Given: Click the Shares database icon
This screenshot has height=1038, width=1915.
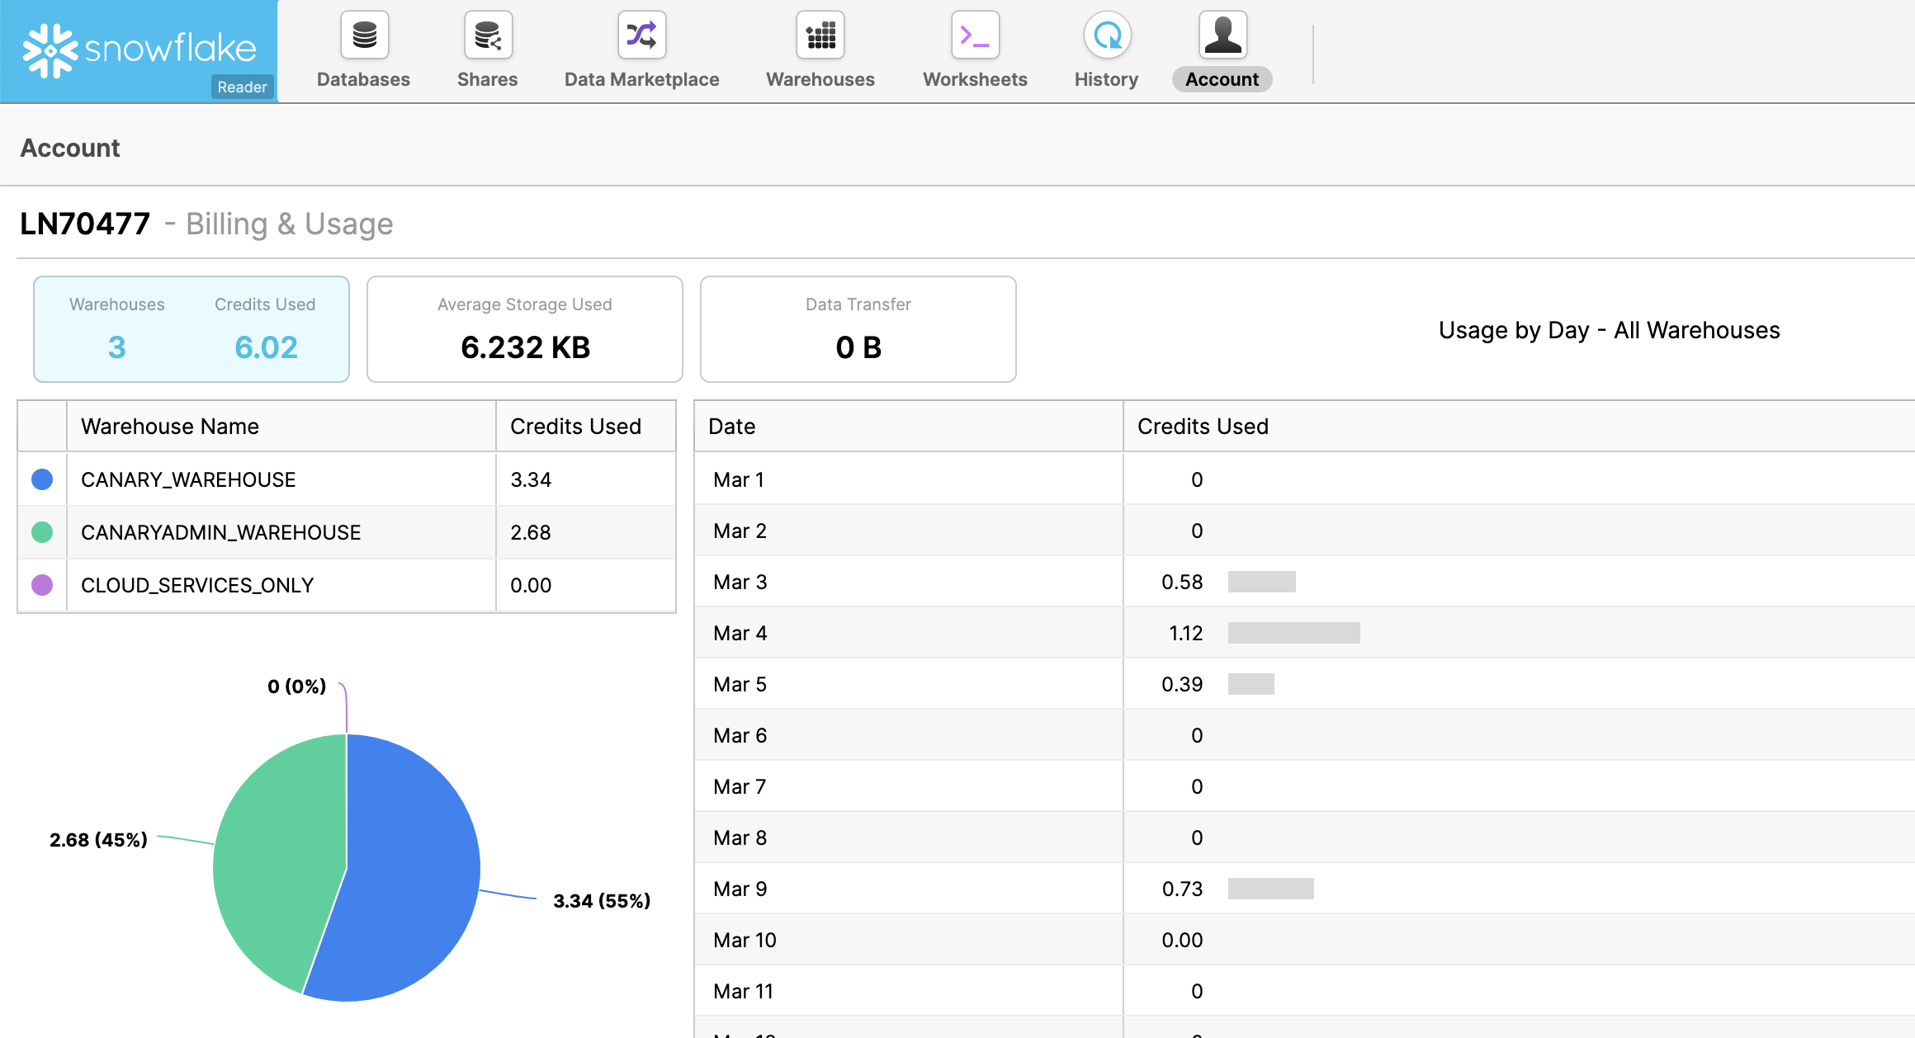Looking at the screenshot, I should click(488, 35).
